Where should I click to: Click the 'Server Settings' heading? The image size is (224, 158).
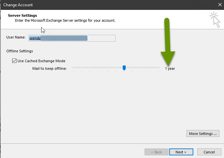coord(22,15)
